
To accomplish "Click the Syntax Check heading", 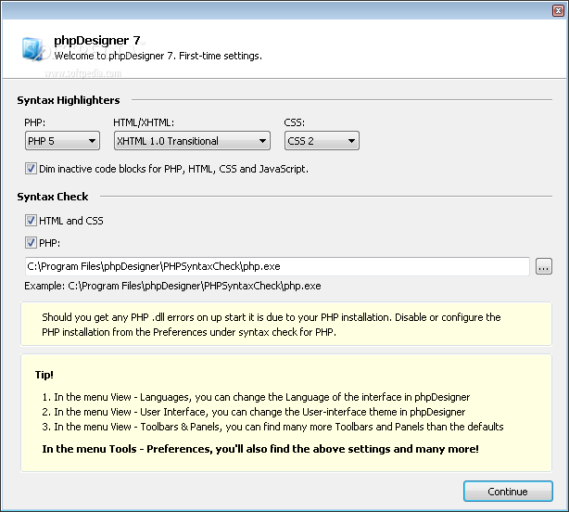I will pos(52,197).
